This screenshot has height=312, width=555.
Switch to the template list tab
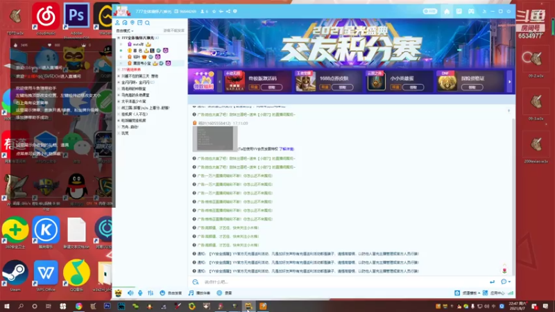pos(459,11)
